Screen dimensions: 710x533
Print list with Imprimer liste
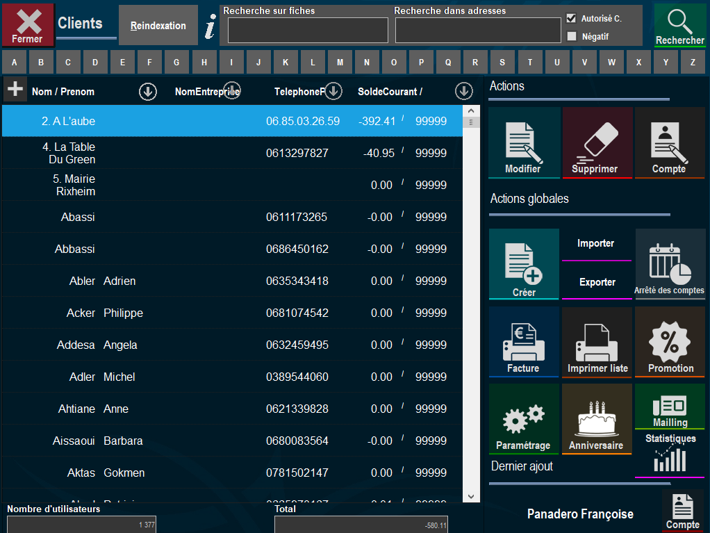tap(597, 343)
